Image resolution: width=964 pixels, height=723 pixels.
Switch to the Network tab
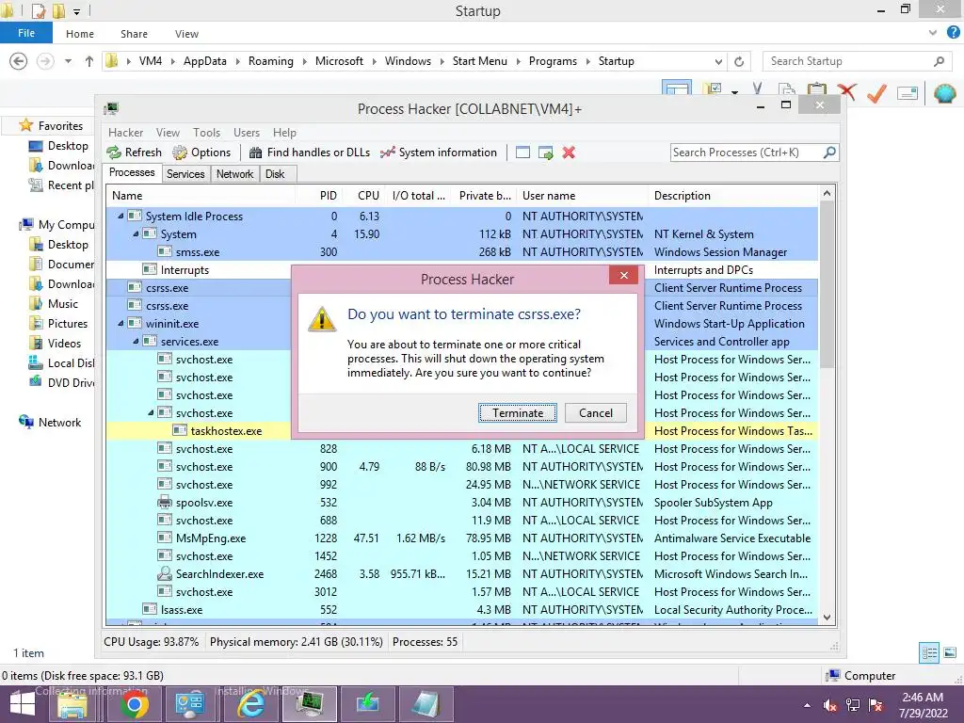(x=234, y=174)
